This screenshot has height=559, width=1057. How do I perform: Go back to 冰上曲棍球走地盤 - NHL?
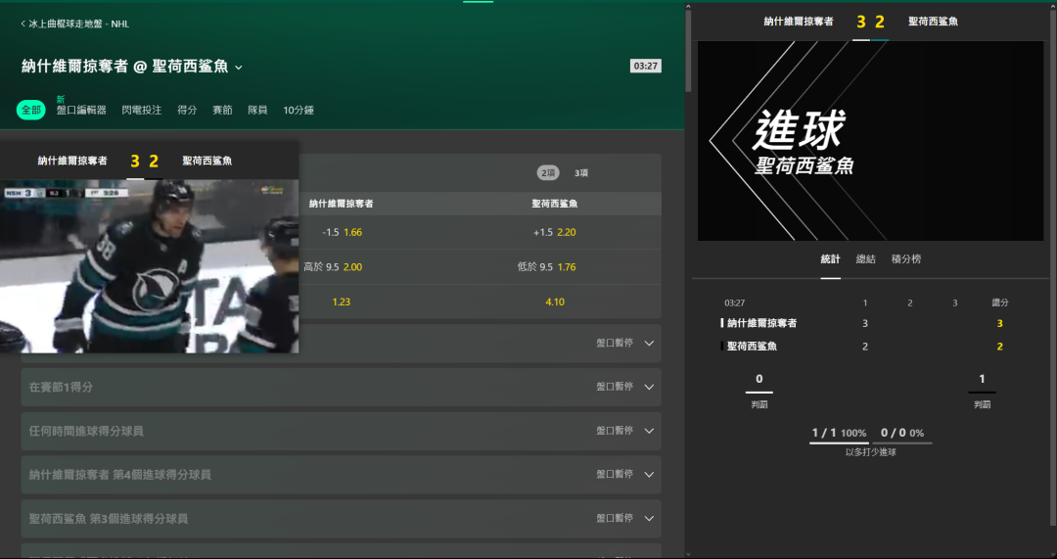tap(74, 23)
